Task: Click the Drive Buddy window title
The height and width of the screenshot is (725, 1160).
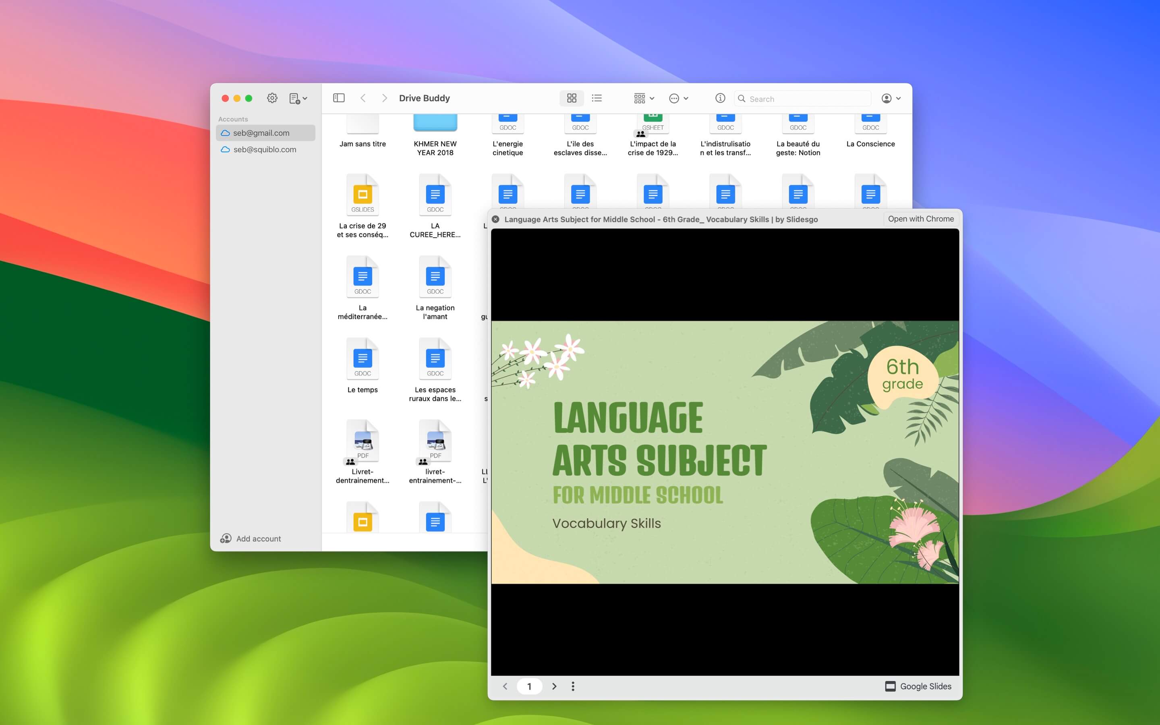Action: pyautogui.click(x=424, y=98)
